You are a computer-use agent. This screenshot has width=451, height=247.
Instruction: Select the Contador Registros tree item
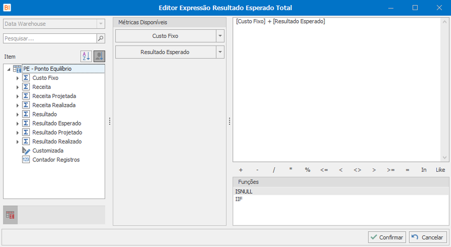tap(56, 160)
